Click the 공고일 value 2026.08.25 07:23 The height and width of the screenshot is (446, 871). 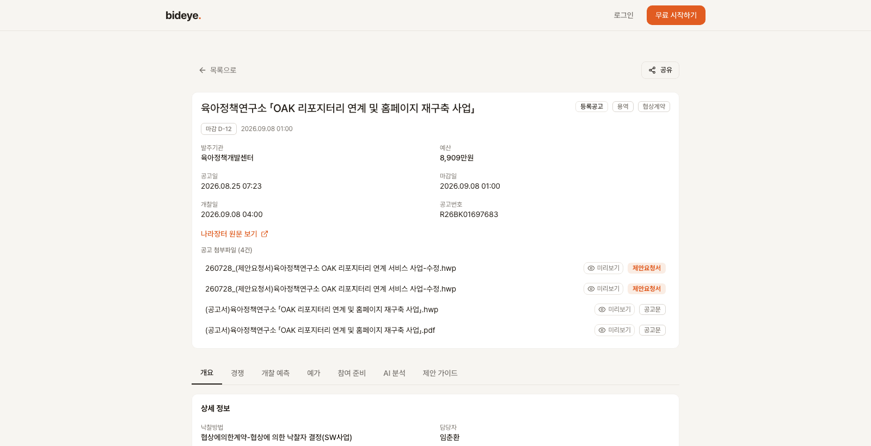[231, 186]
